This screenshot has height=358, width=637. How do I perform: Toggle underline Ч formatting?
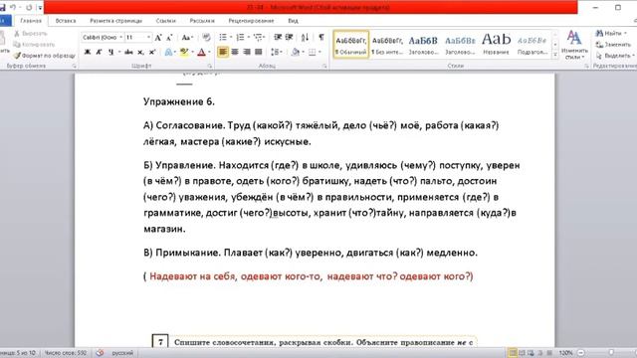110,52
